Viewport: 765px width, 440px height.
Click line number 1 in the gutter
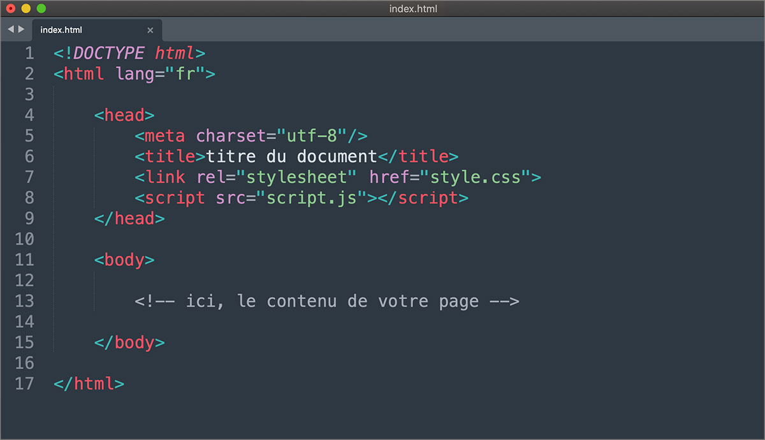pyautogui.click(x=29, y=53)
